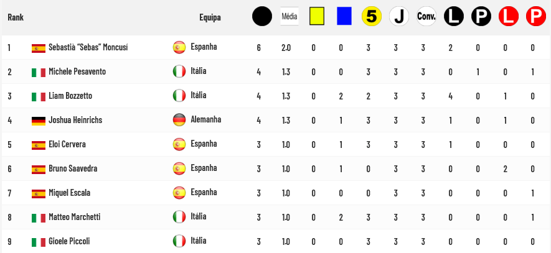The width and height of the screenshot is (551, 253).
Task: Click the Média column header icon
Action: click(x=290, y=16)
